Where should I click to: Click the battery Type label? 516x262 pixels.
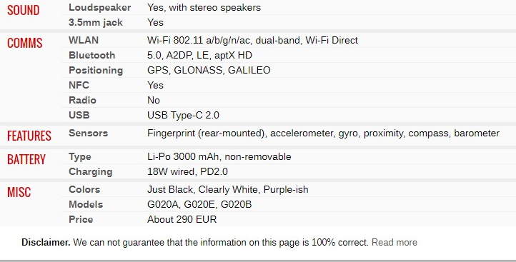tap(79, 157)
